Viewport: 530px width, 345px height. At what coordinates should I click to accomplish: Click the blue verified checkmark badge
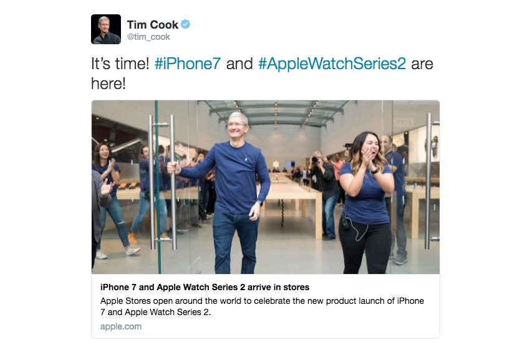coord(185,24)
